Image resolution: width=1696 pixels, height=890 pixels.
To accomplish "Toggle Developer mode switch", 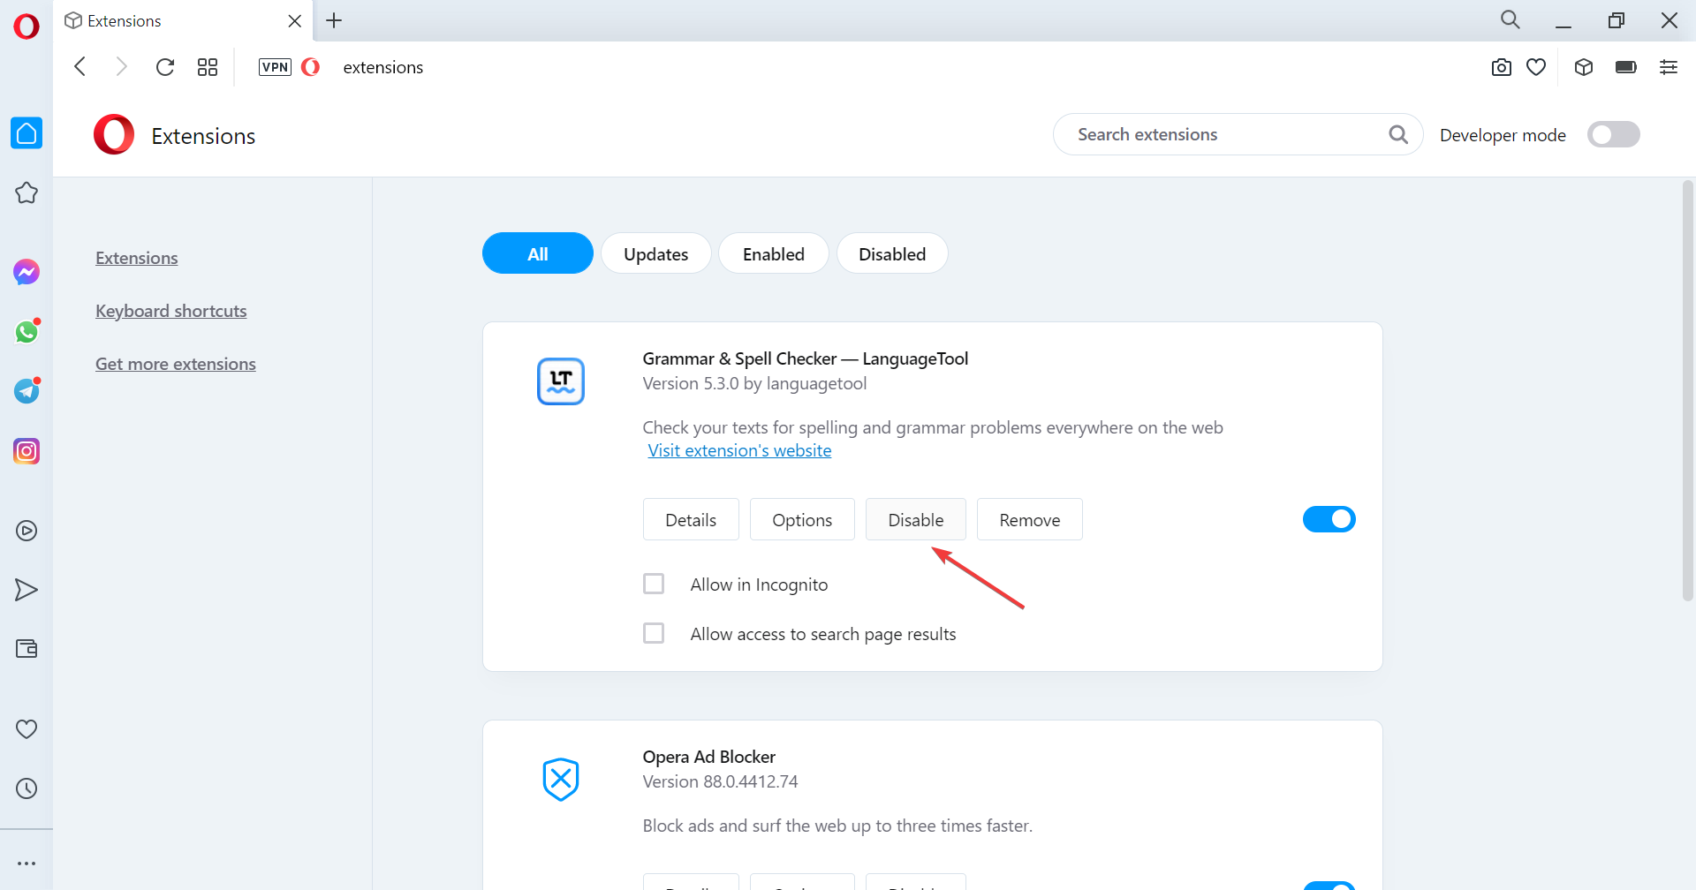I will coord(1614,134).
